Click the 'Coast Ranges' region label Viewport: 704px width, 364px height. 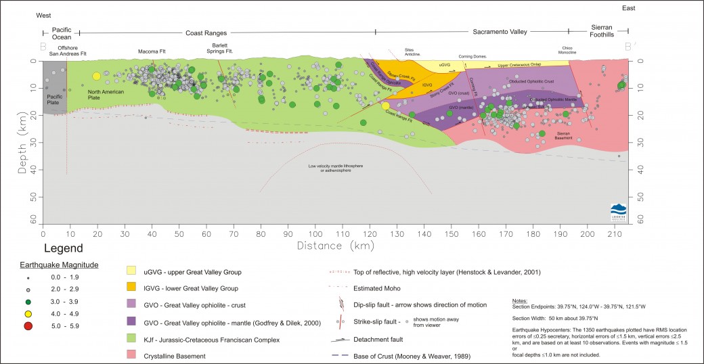206,32
